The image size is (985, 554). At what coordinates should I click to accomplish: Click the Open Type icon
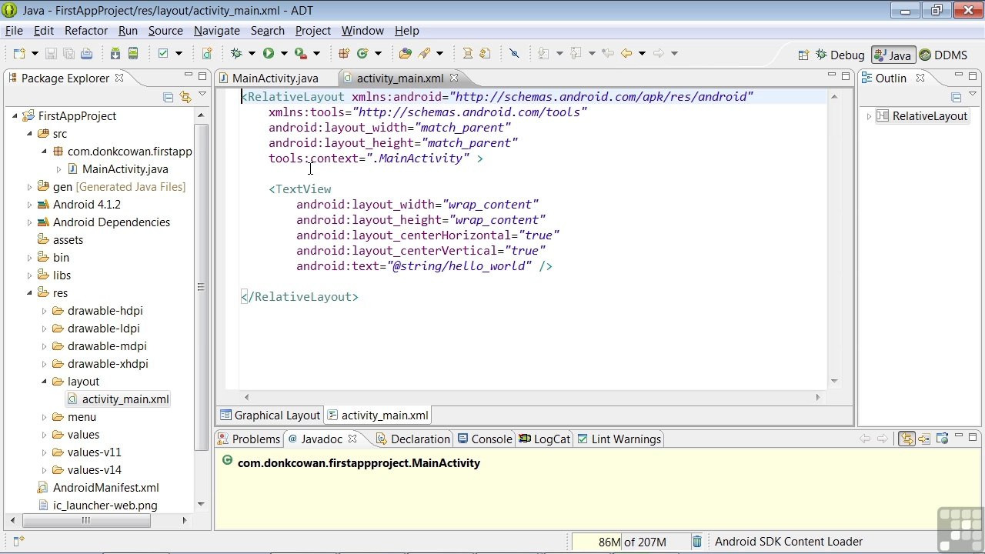[x=405, y=53]
